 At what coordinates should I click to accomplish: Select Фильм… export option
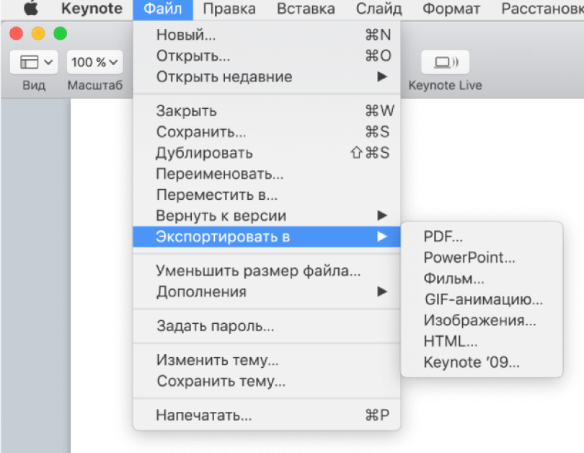[x=482, y=278]
